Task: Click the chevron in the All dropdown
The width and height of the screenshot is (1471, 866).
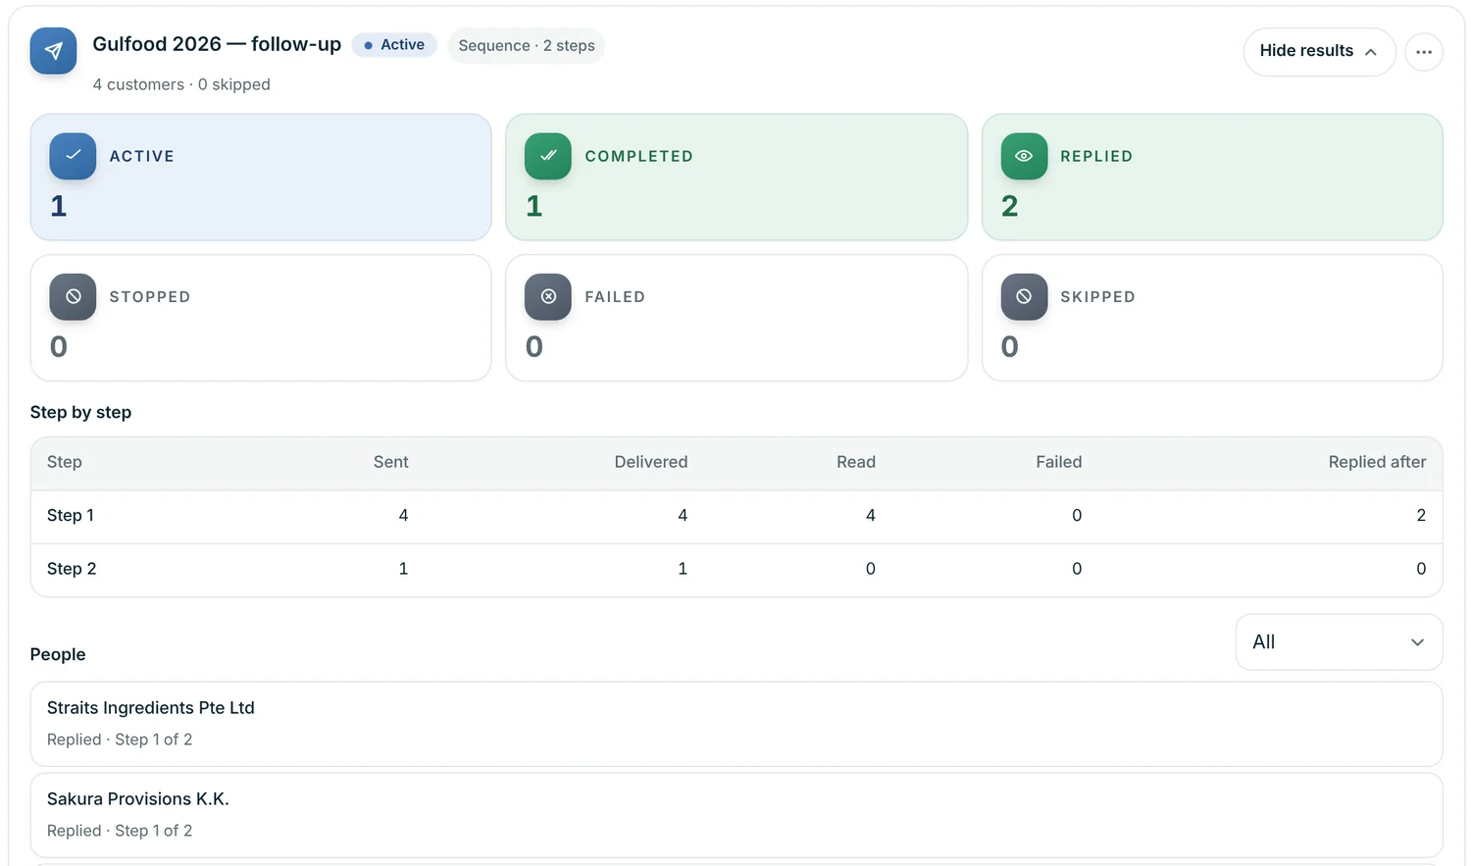Action: click(x=1417, y=642)
